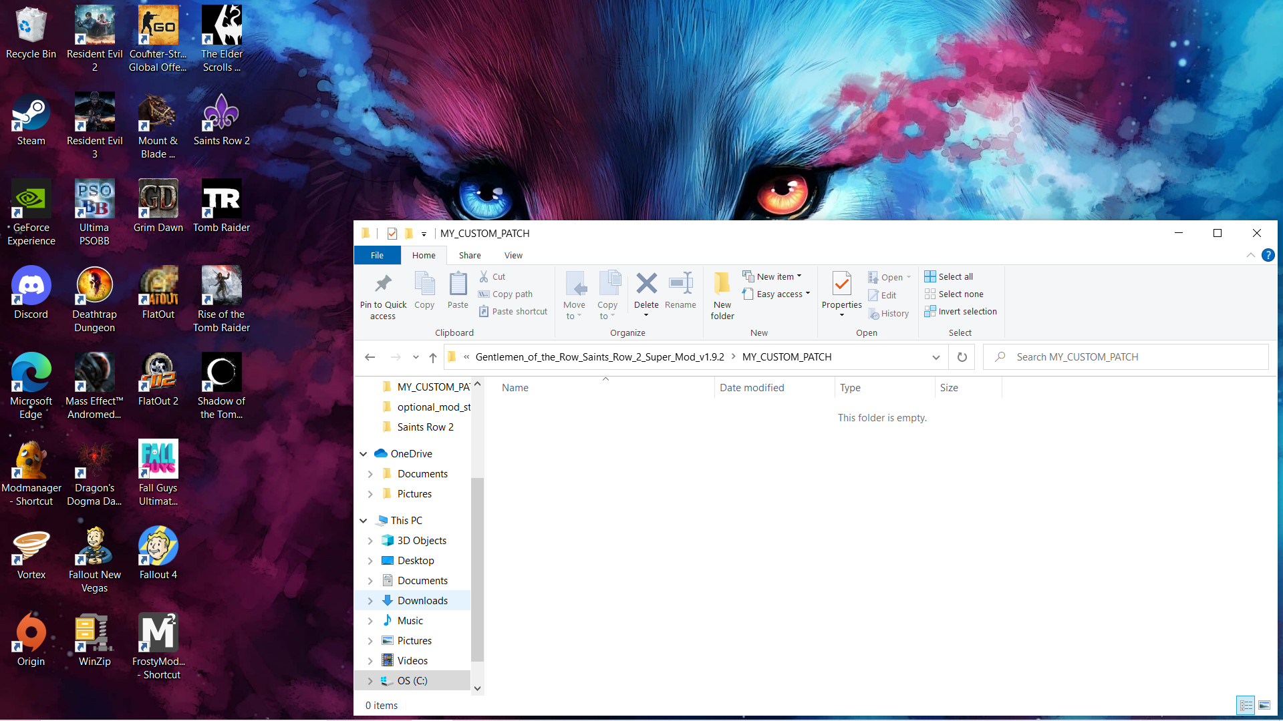The image size is (1283, 721).
Task: Collapse the ribbon with chevron
Action: coord(1250,255)
